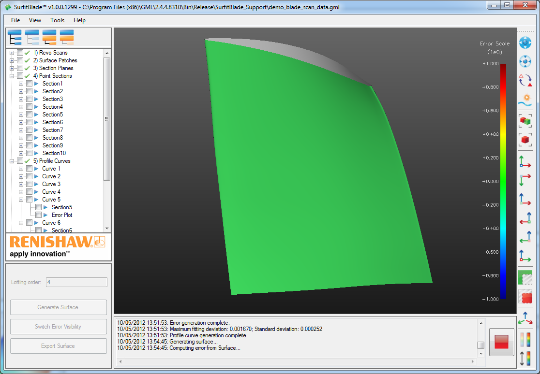Click the Lofting order input field
The image size is (540, 374).
[x=76, y=282]
